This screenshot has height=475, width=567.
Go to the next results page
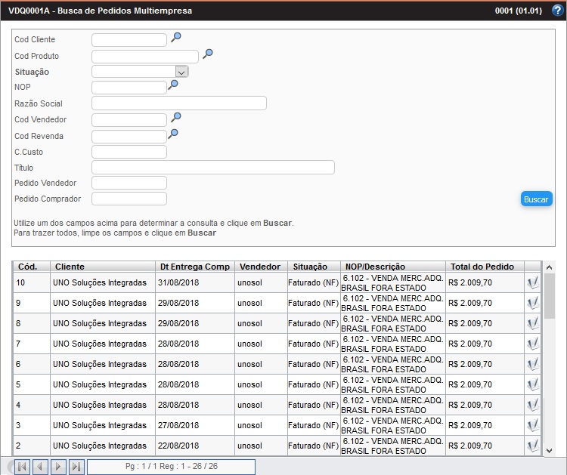pyautogui.click(x=58, y=467)
